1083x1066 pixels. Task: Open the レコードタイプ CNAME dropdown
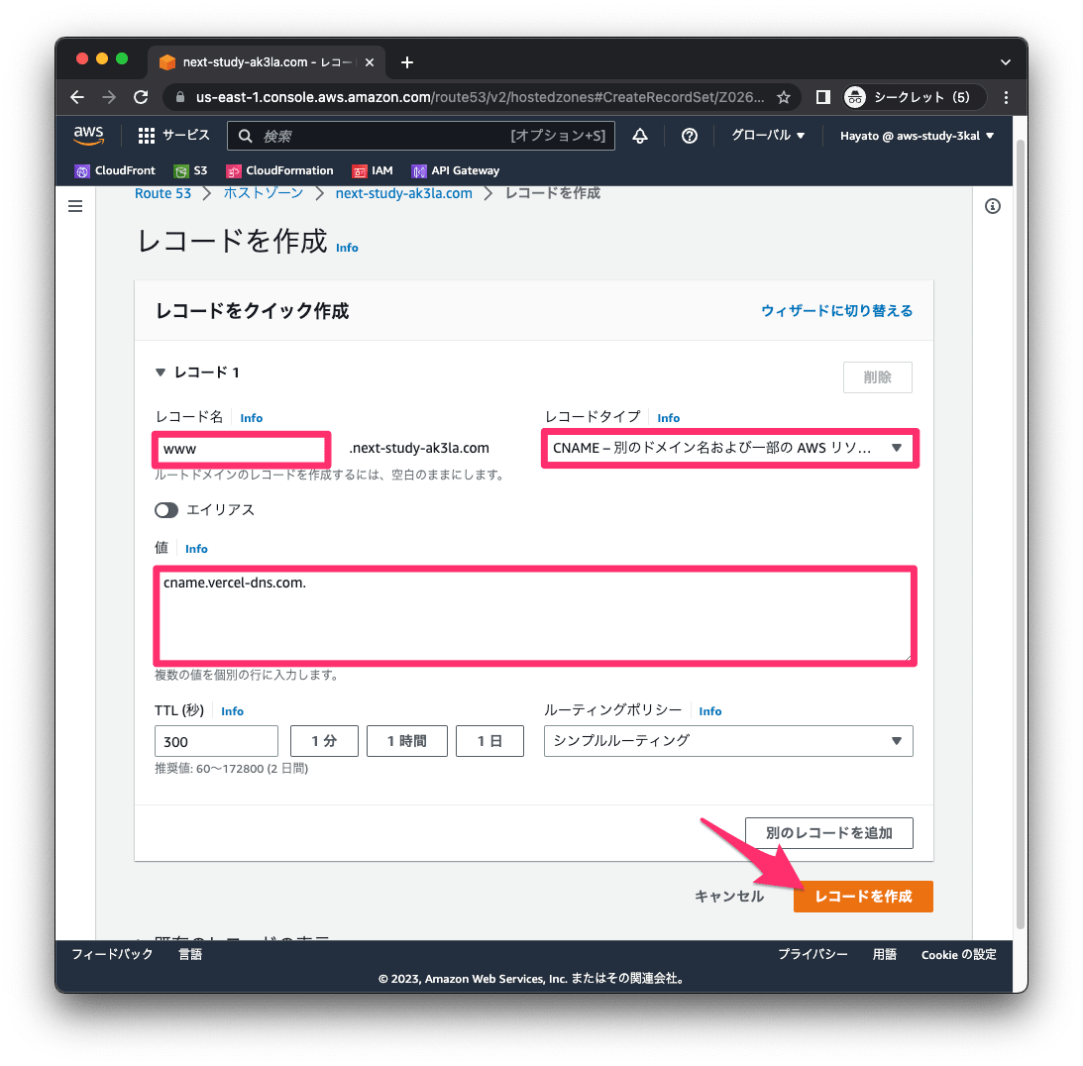coord(729,448)
